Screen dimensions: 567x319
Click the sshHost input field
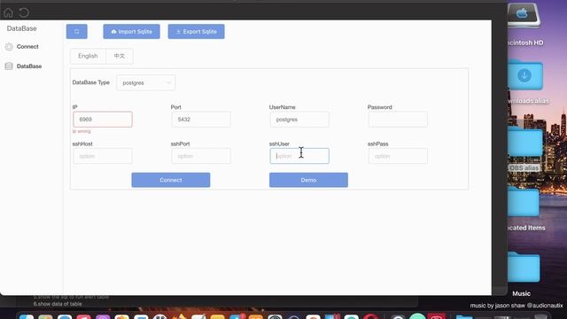[103, 156]
